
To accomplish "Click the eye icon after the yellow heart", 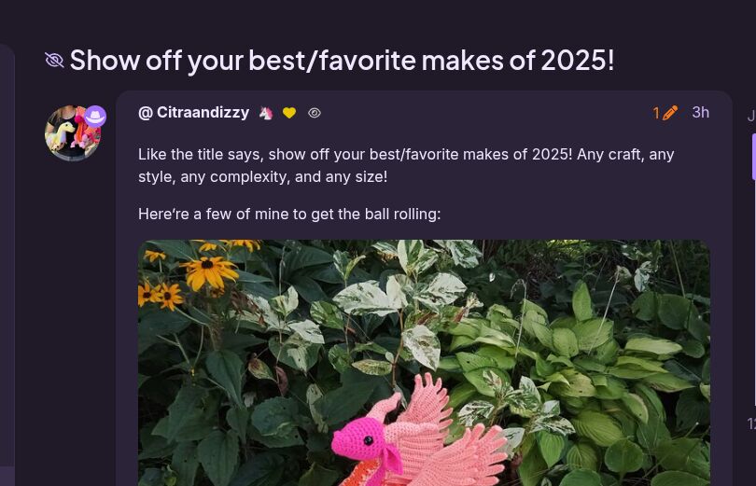I will [315, 113].
